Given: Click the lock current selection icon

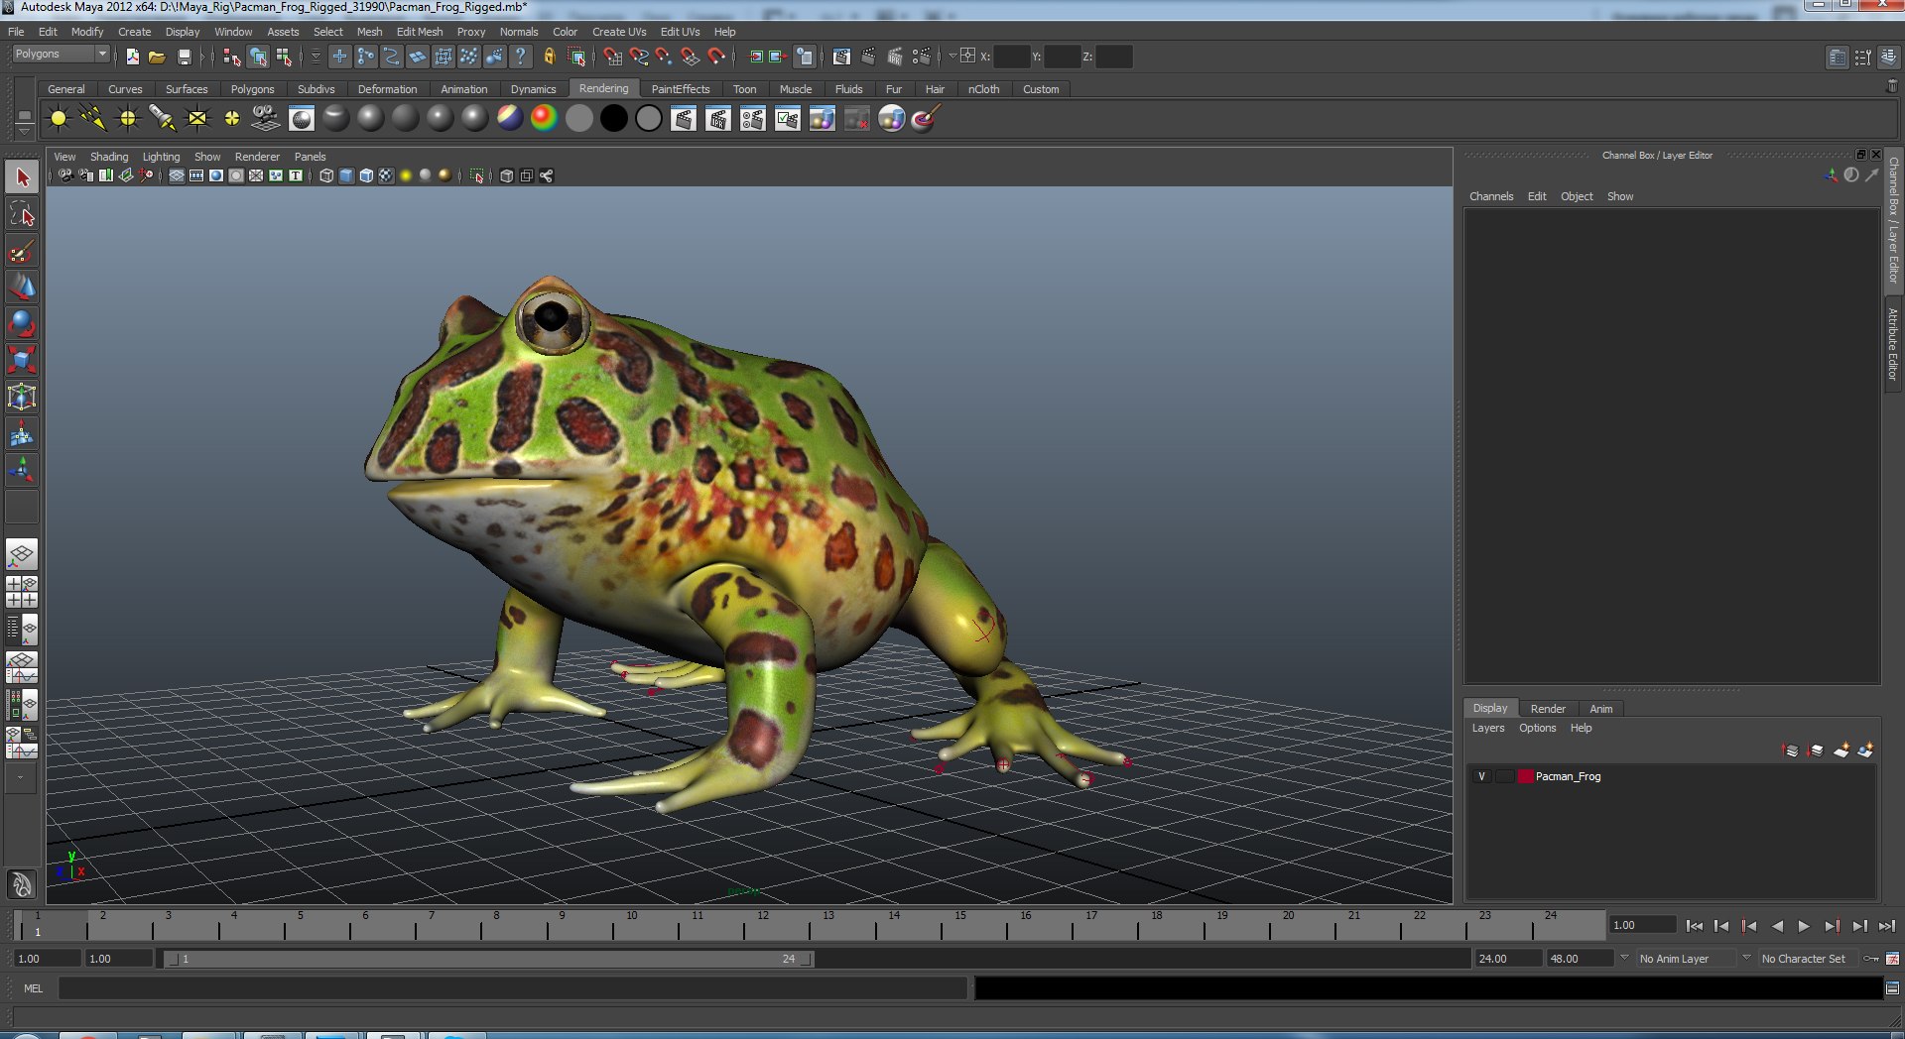Looking at the screenshot, I should click(x=549, y=57).
